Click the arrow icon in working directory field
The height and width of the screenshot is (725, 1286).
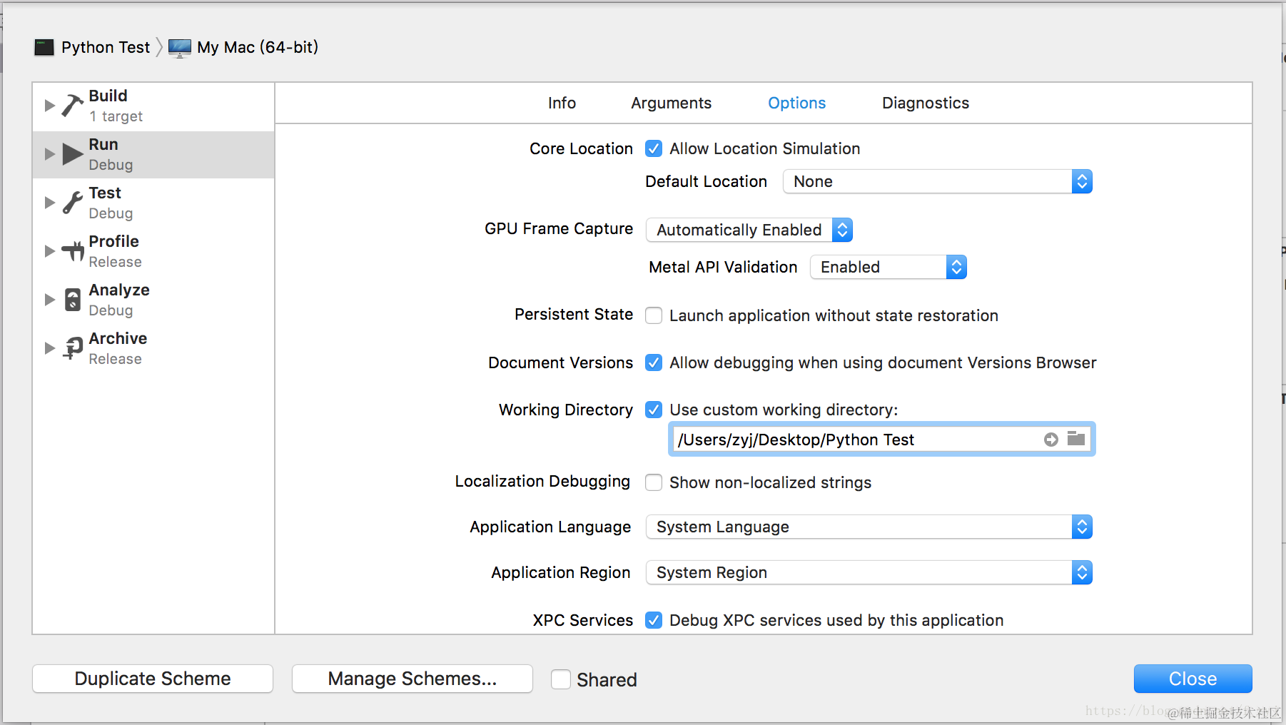click(1050, 440)
